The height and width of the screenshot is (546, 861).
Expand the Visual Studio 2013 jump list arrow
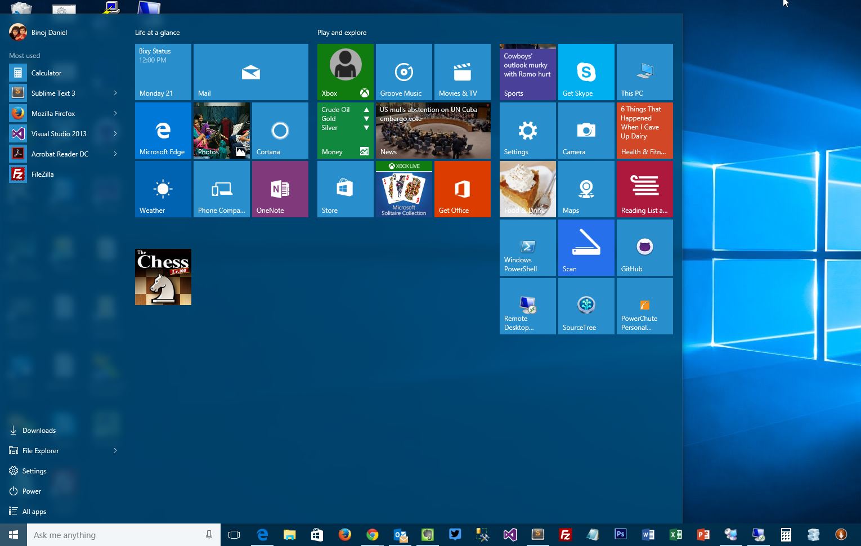pyautogui.click(x=115, y=134)
